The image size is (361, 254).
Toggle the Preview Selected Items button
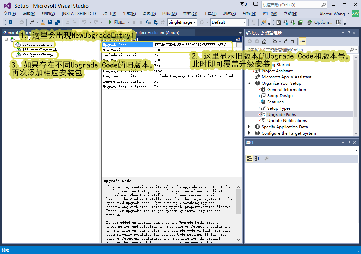[303, 41]
